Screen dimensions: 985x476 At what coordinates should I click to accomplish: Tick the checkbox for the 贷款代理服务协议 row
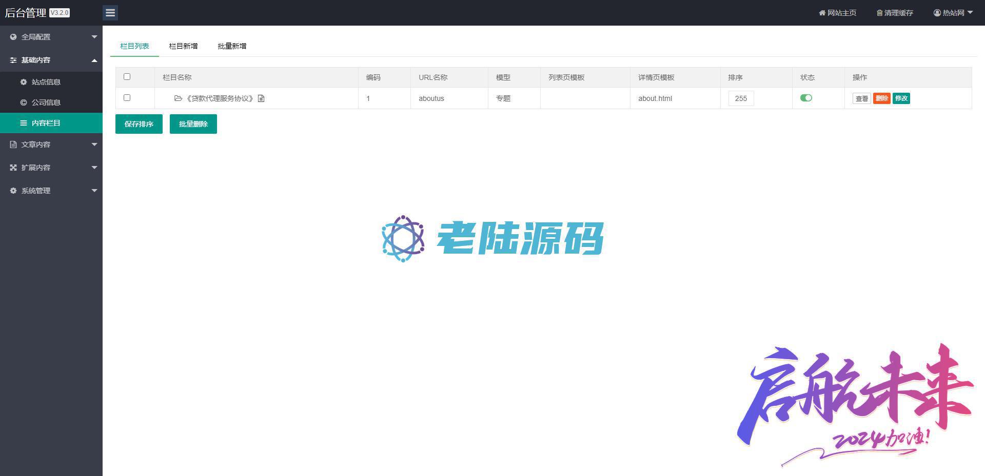tap(127, 98)
